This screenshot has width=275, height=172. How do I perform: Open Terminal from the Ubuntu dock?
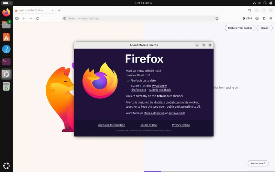coord(6,62)
